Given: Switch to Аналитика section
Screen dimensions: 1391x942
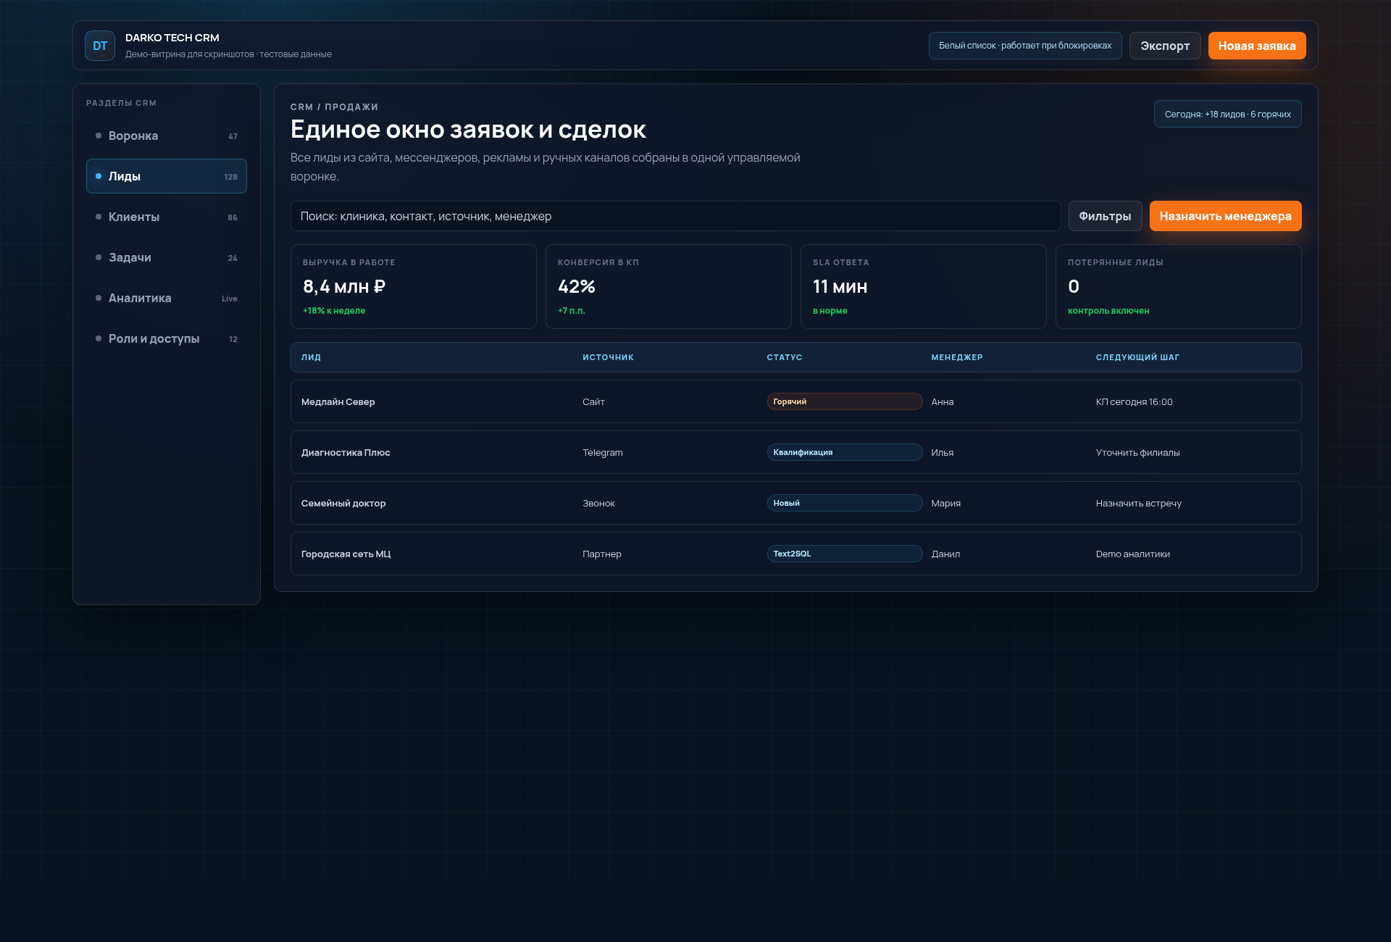Looking at the screenshot, I should 167,298.
